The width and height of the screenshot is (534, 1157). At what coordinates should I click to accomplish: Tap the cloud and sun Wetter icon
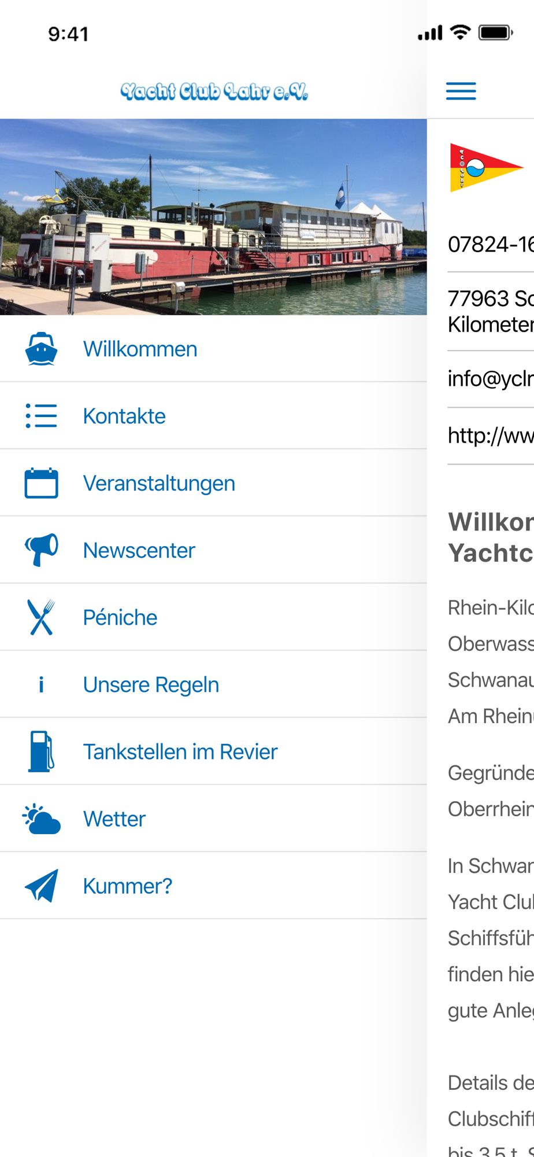[x=41, y=819]
